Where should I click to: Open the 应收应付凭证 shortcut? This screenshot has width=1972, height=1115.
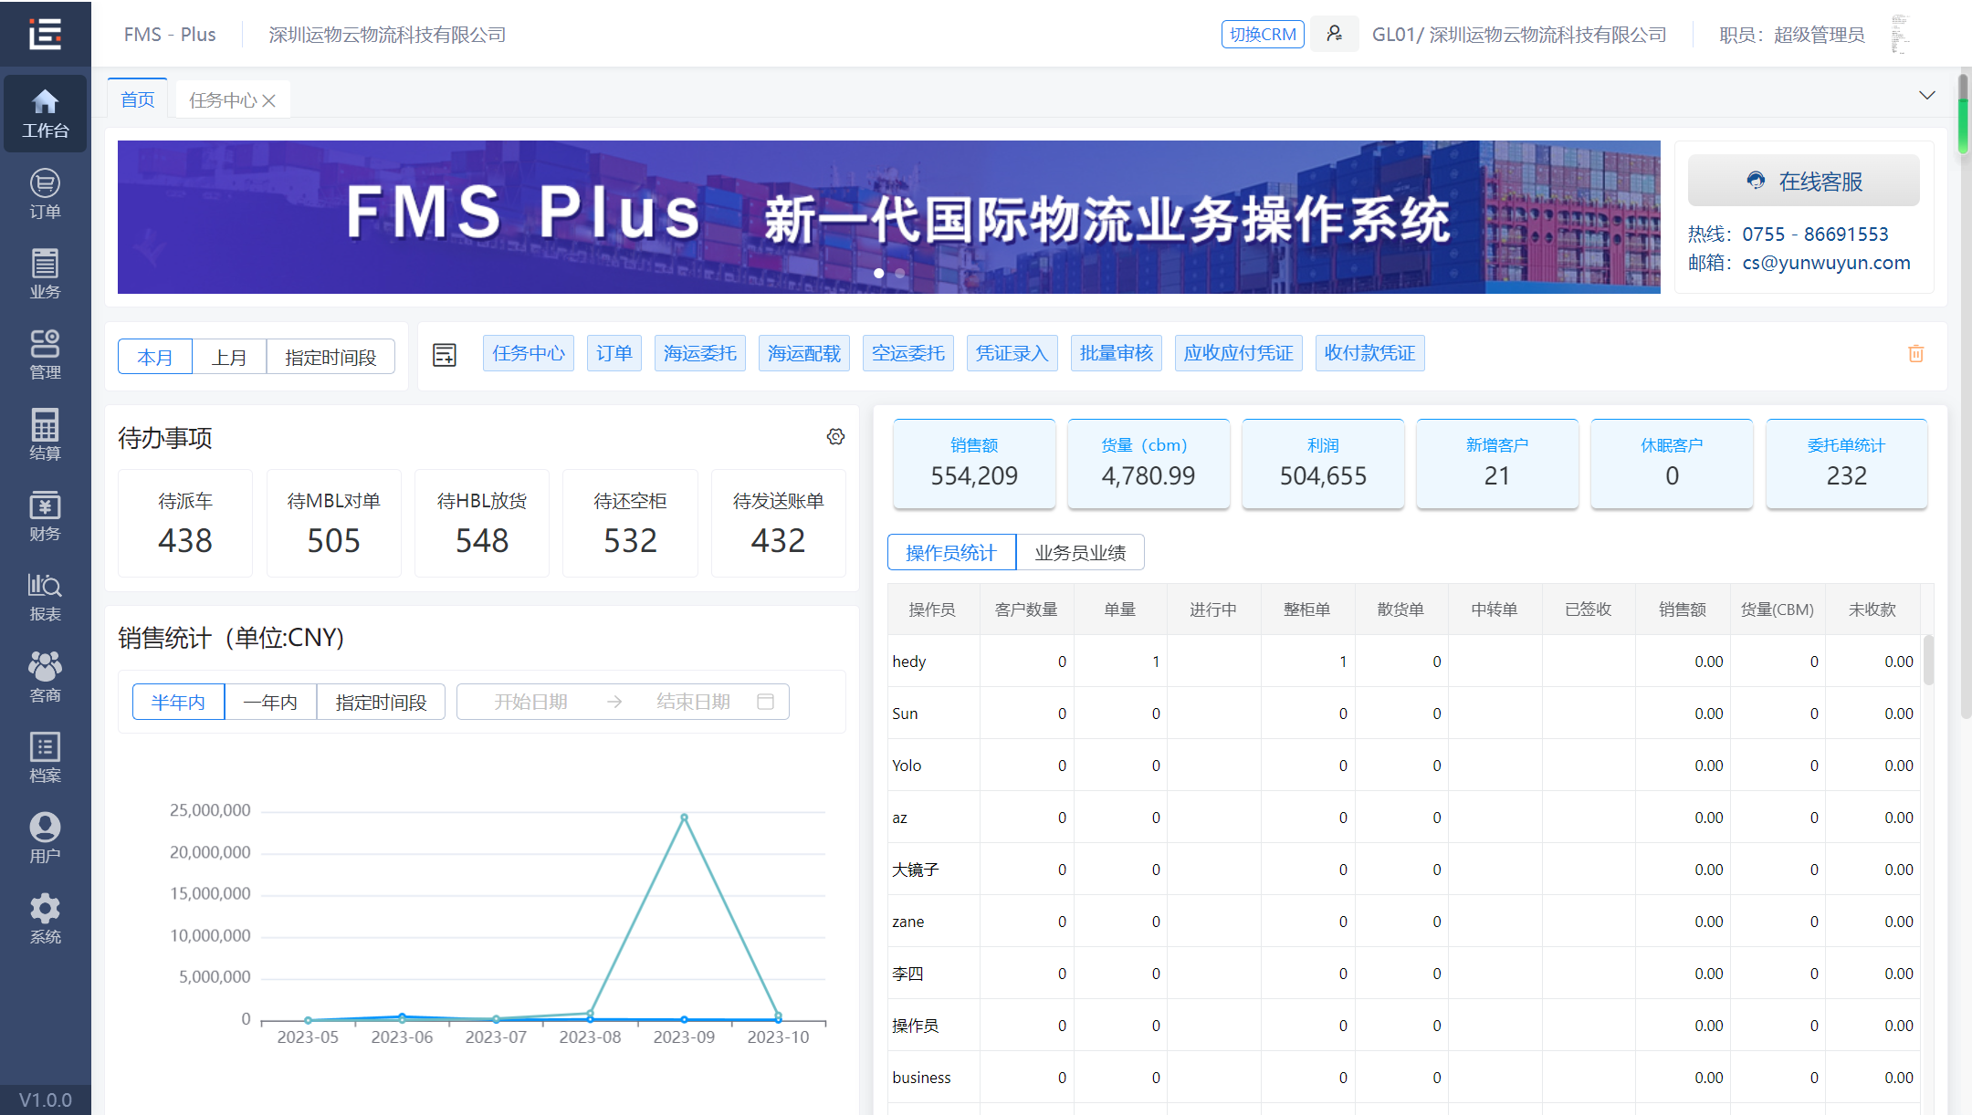point(1239,353)
